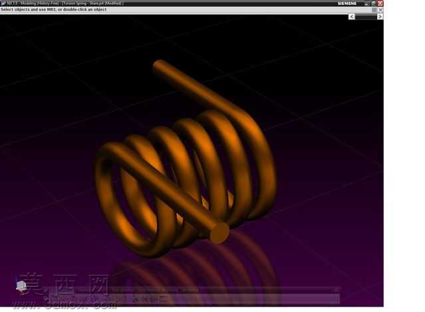This screenshot has height=312, width=425.
Task: Click the straight tail end face of the spring
Action: point(219,233)
